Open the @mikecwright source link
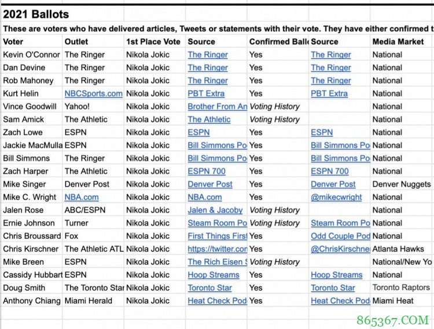This screenshot has height=329, width=434. pos(336,197)
